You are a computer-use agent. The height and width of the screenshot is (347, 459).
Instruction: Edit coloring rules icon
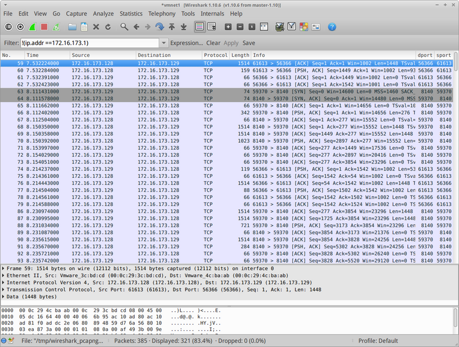(x=304, y=27)
